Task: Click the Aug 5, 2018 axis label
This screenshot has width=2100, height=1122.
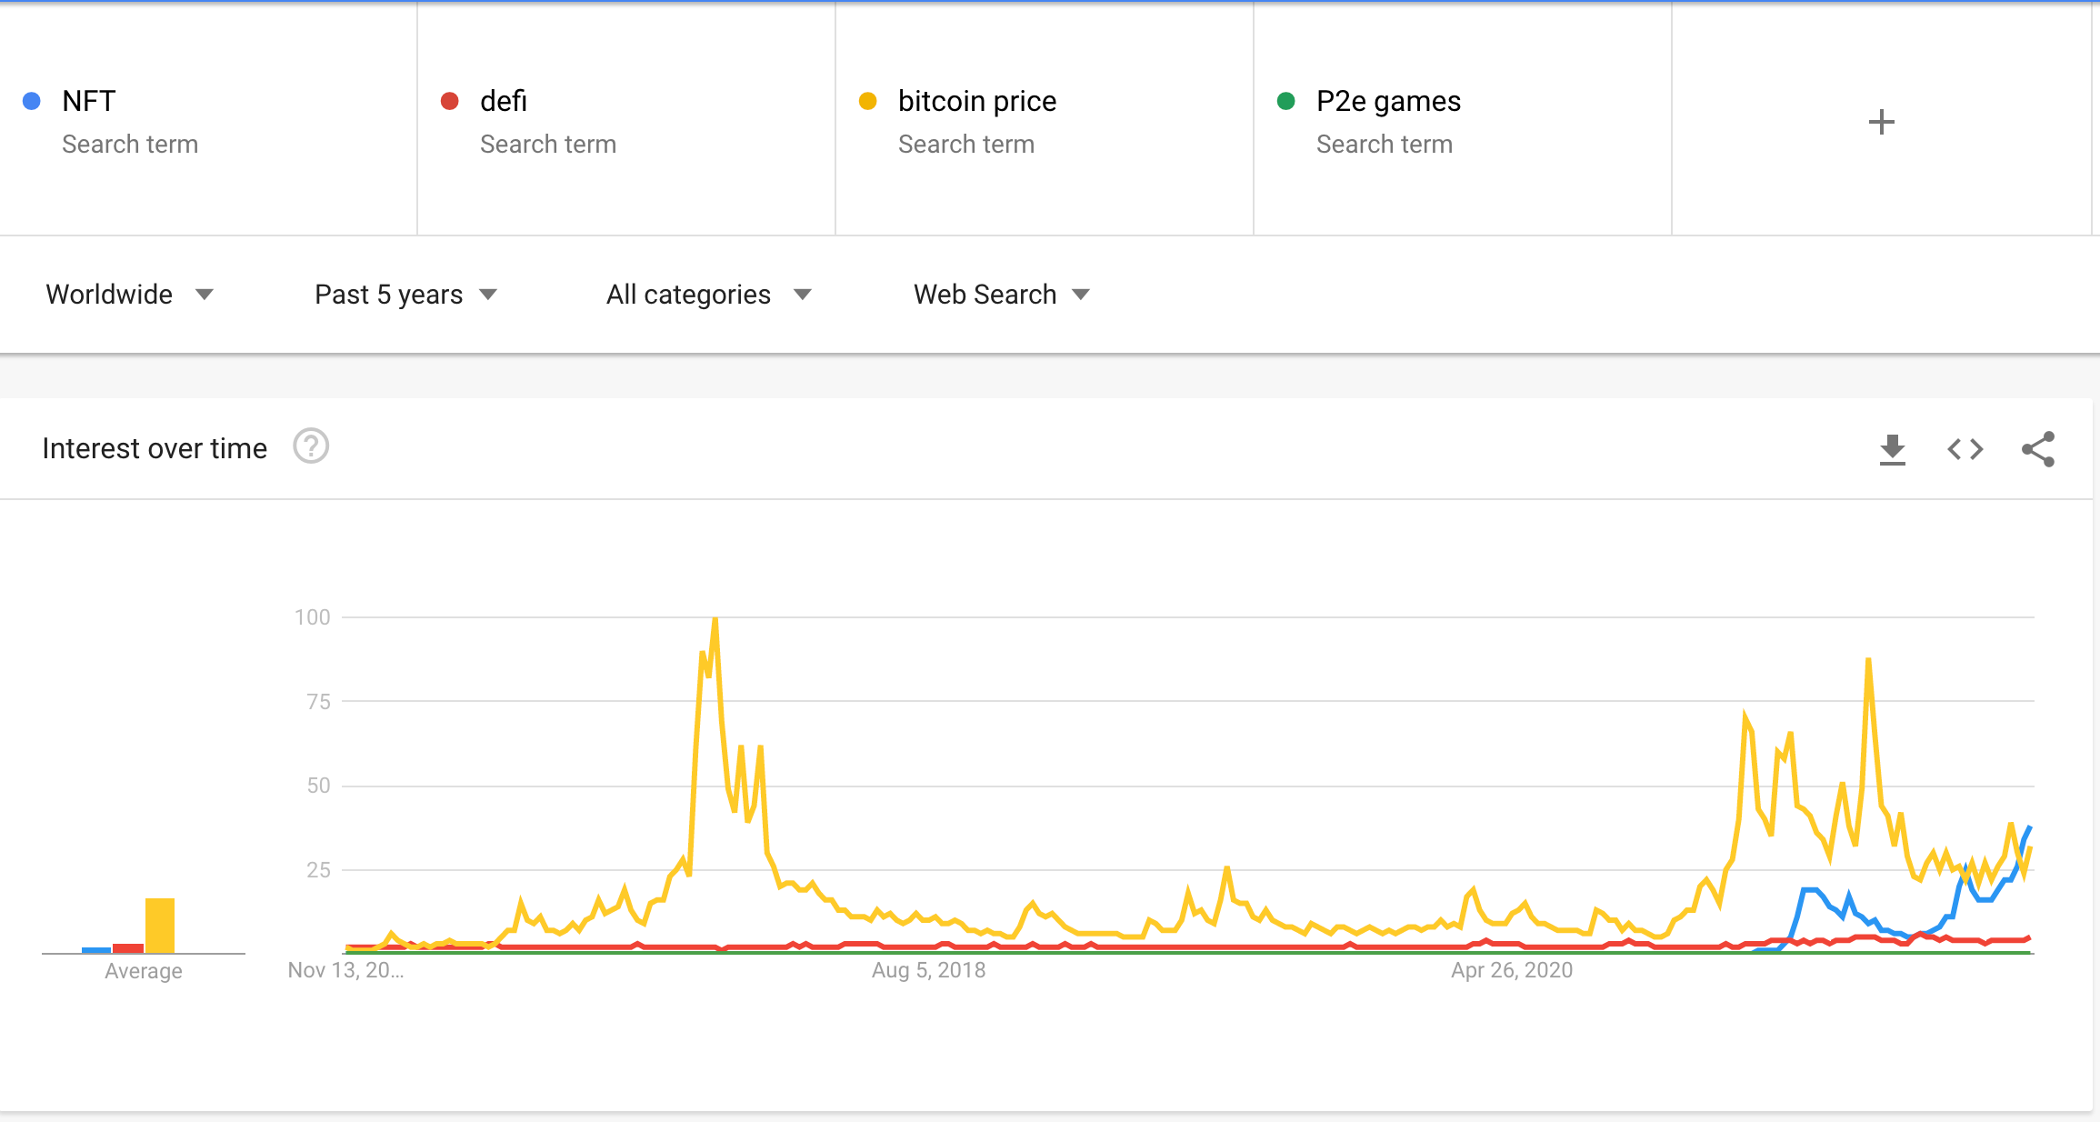Action: point(928,970)
